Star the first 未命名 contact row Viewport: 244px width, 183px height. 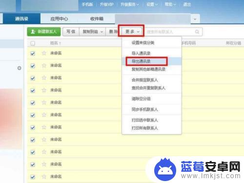[x=44, y=53]
